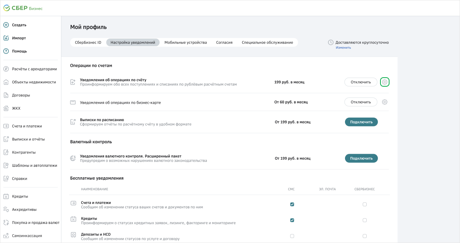The height and width of the screenshot is (243, 460).
Task: Open Создать in the sidebar
Action: point(19,25)
